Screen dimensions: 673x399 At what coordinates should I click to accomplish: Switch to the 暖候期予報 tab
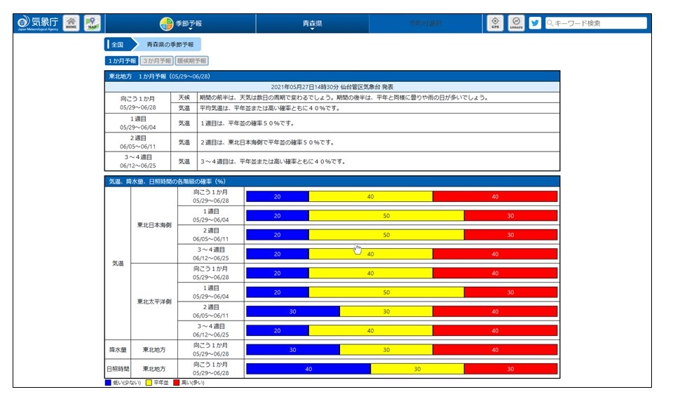point(191,61)
